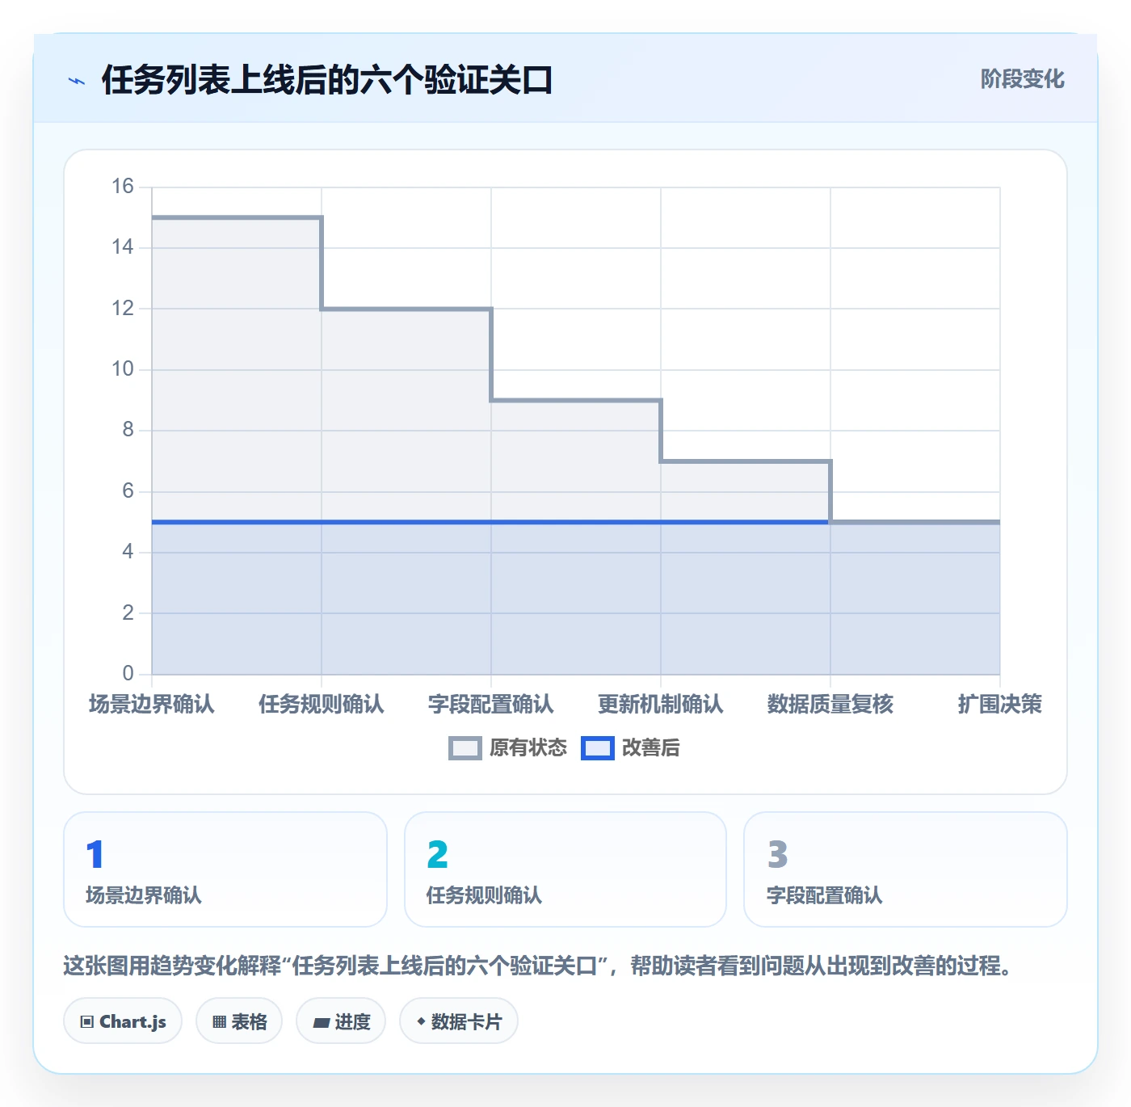Click the description sentence starting with 这张图用趋势变化

coord(538,966)
